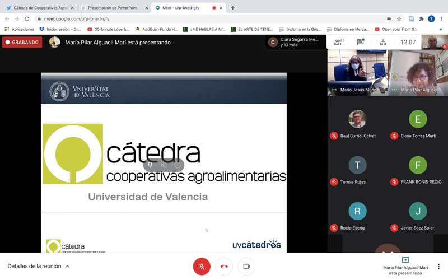Expand Detalles de la reunión chevron
This screenshot has width=448, height=280.
67,267
